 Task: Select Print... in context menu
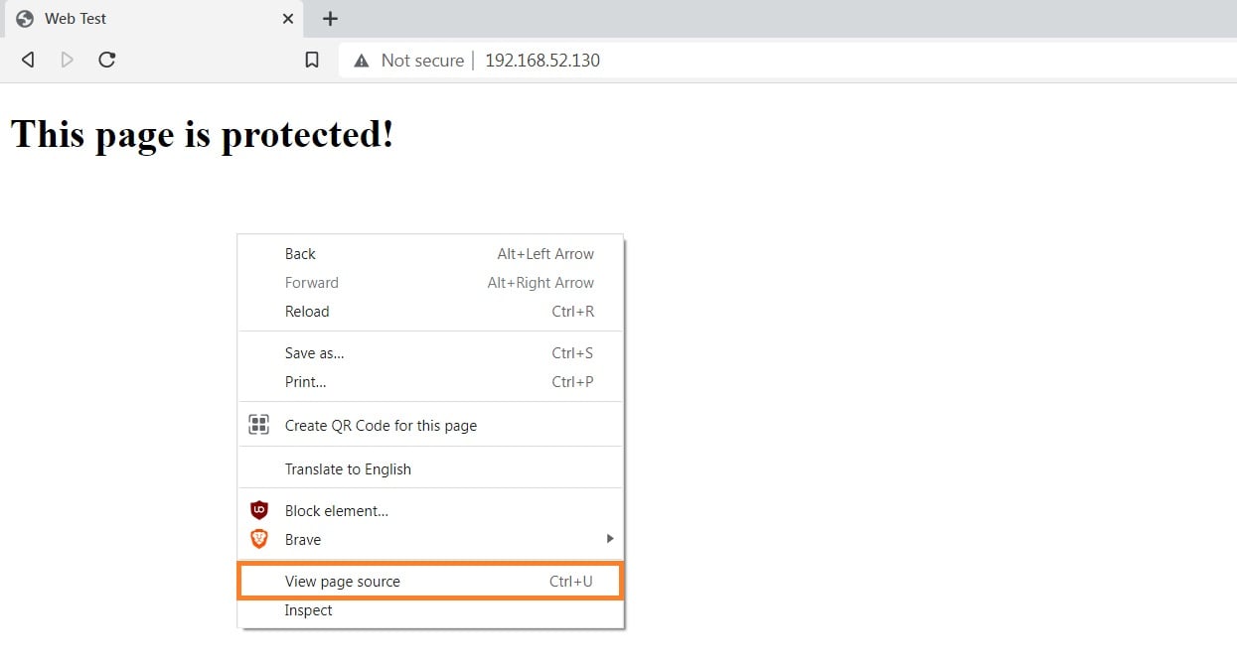[x=430, y=382]
